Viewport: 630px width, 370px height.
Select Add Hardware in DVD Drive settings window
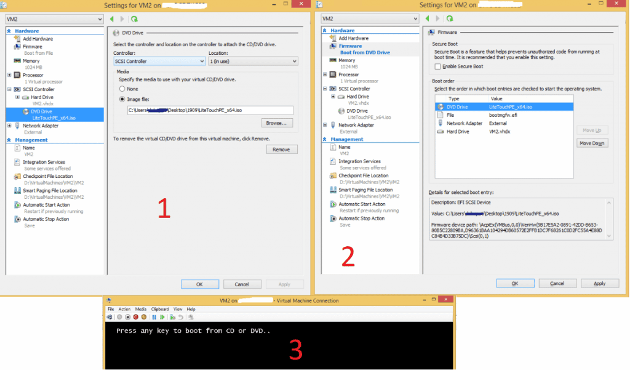(38, 39)
